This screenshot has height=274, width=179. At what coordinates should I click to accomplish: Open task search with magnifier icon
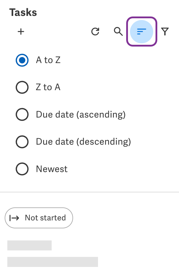pos(118,32)
